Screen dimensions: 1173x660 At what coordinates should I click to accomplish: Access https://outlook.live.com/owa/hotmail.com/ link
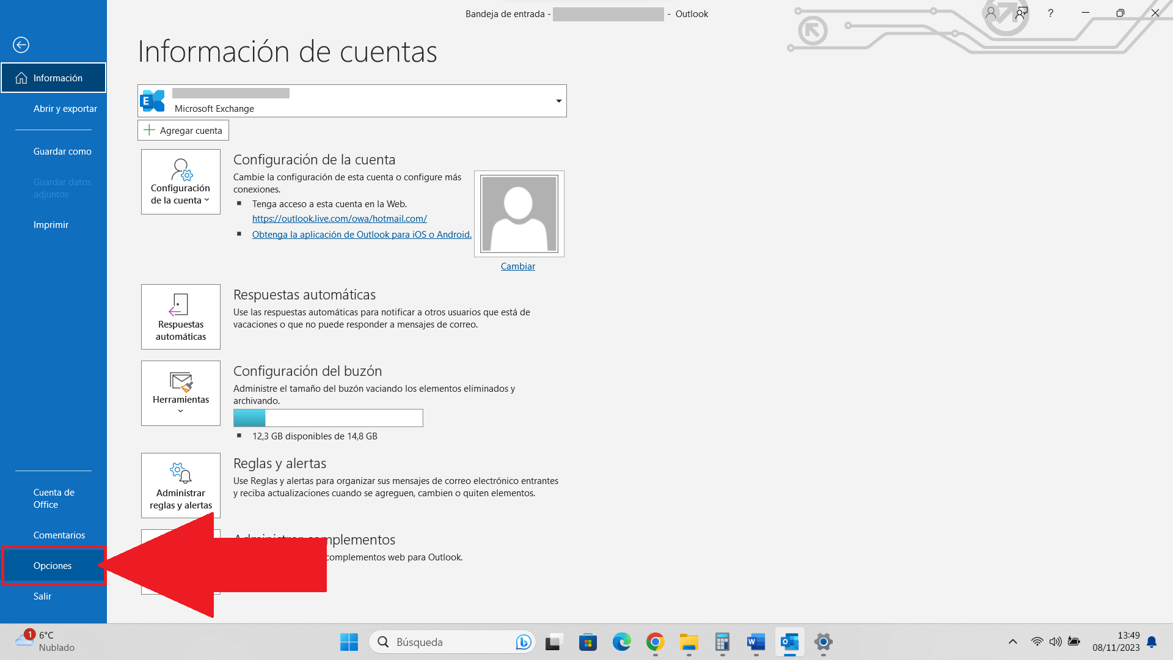(x=338, y=218)
